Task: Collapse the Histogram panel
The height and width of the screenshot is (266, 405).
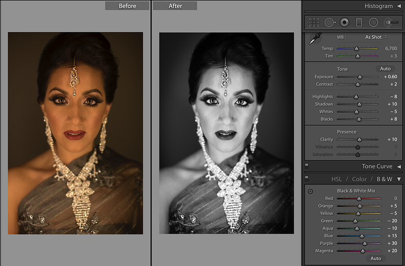Action: (399, 6)
